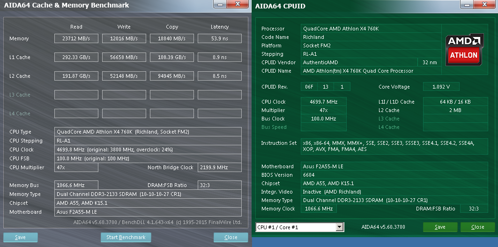Click Memory Bus 1066.6 MHz field
Image resolution: width=498 pixels, height=247 pixels.
pyautogui.click(x=76, y=185)
